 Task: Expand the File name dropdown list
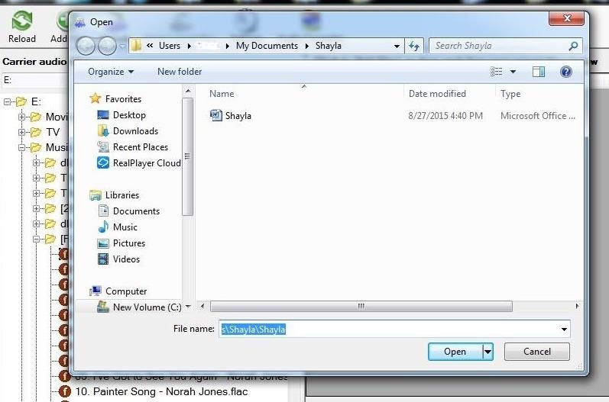(x=564, y=330)
